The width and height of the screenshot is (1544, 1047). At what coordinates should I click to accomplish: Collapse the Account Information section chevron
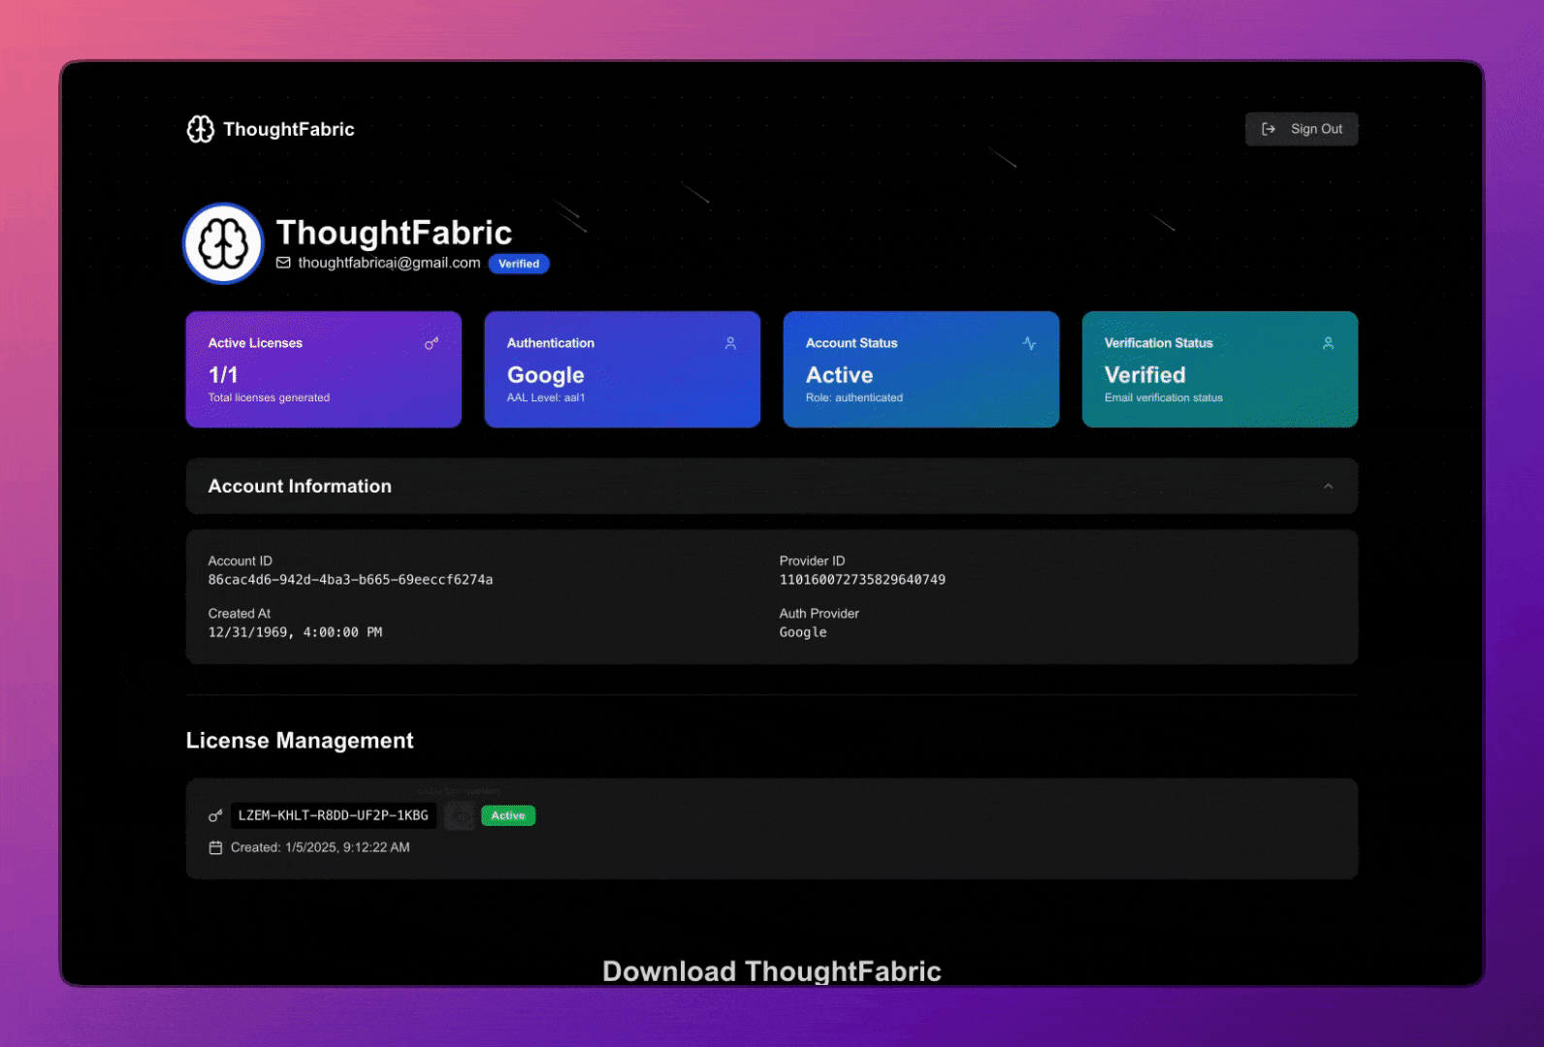[1328, 487]
